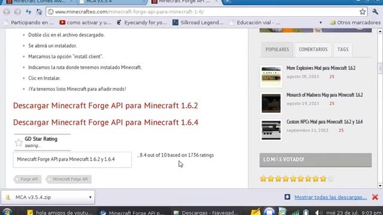The image size is (383, 215).
Task: Open the wrench settings menu
Action: [x=375, y=11]
